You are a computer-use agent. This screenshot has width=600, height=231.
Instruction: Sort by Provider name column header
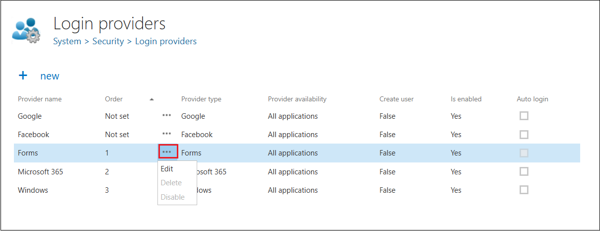click(40, 99)
